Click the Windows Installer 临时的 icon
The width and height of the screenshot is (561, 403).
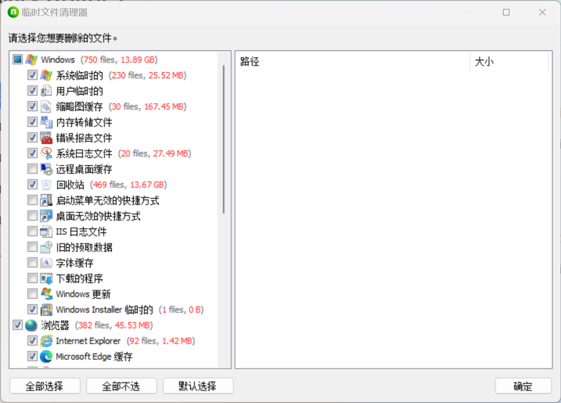[x=46, y=310]
